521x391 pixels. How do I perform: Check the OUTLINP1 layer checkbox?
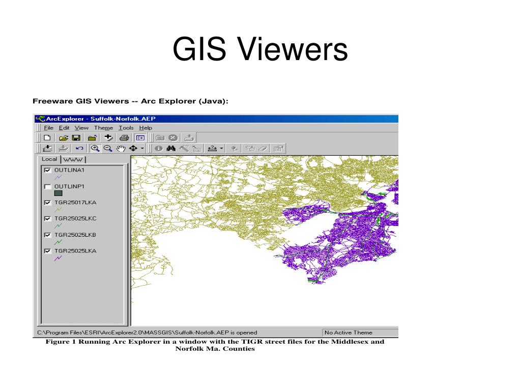[x=47, y=186]
